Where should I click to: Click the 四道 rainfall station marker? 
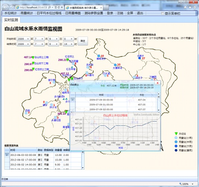26,113
